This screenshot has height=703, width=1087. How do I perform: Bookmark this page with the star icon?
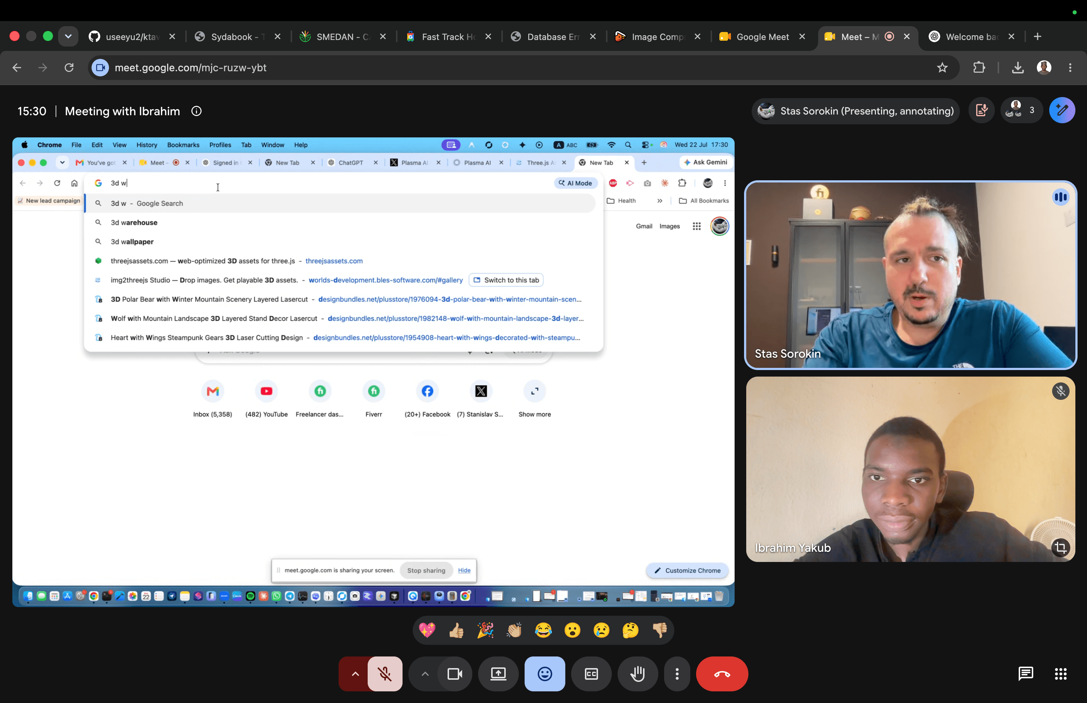pyautogui.click(x=942, y=68)
